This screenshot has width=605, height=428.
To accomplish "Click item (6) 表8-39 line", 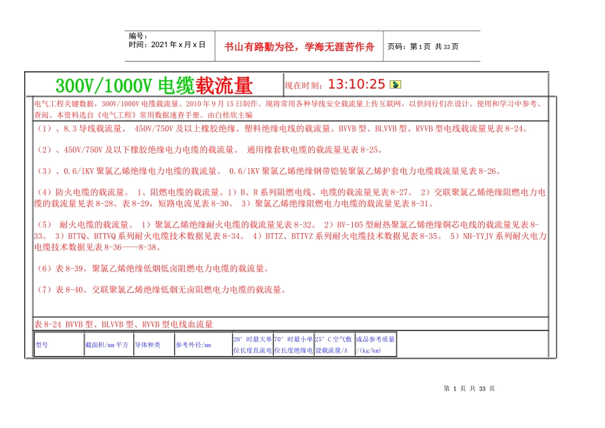I will tap(153, 269).
